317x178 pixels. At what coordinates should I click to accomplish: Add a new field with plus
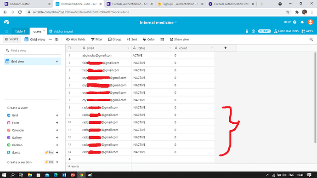click(226, 48)
